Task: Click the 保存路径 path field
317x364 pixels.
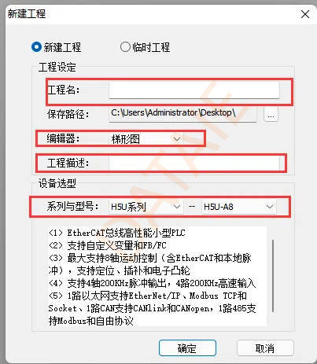Action: point(182,113)
